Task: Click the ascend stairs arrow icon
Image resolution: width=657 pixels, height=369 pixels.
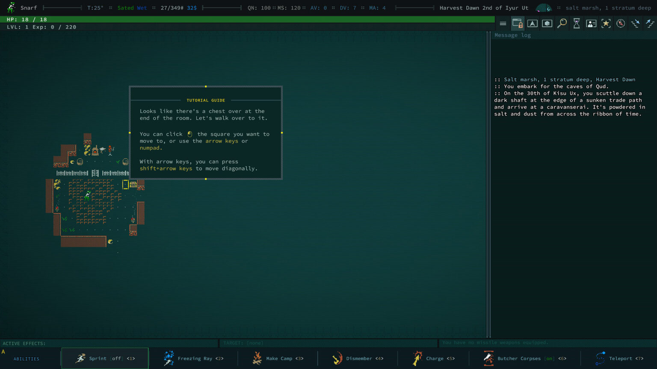Action: pos(650,23)
